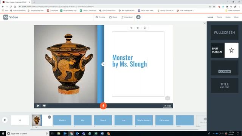This screenshot has height=136, width=242.
Task: Open Task View on the taskbar
Action: [52, 133]
